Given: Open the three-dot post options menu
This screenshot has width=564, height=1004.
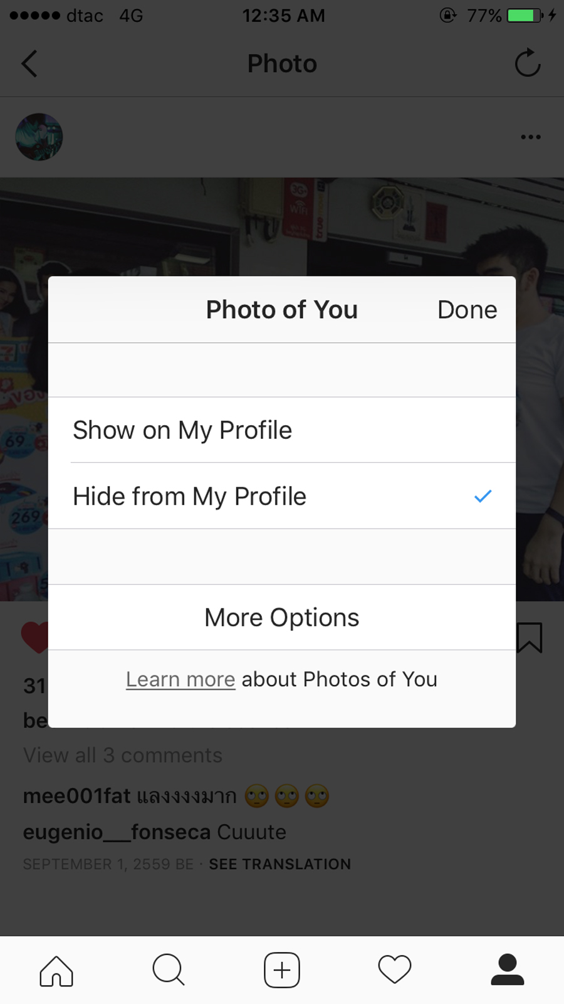Looking at the screenshot, I should tap(530, 137).
